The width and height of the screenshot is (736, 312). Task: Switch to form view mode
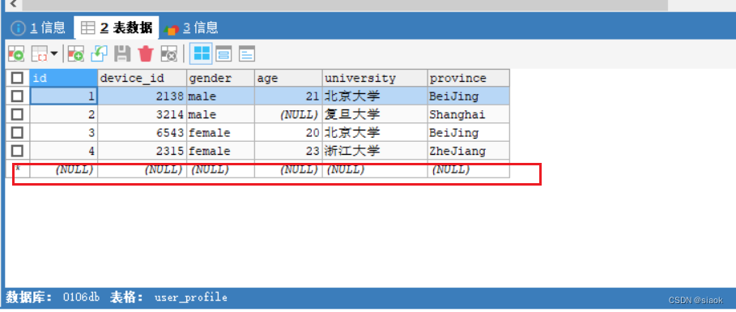coord(224,54)
